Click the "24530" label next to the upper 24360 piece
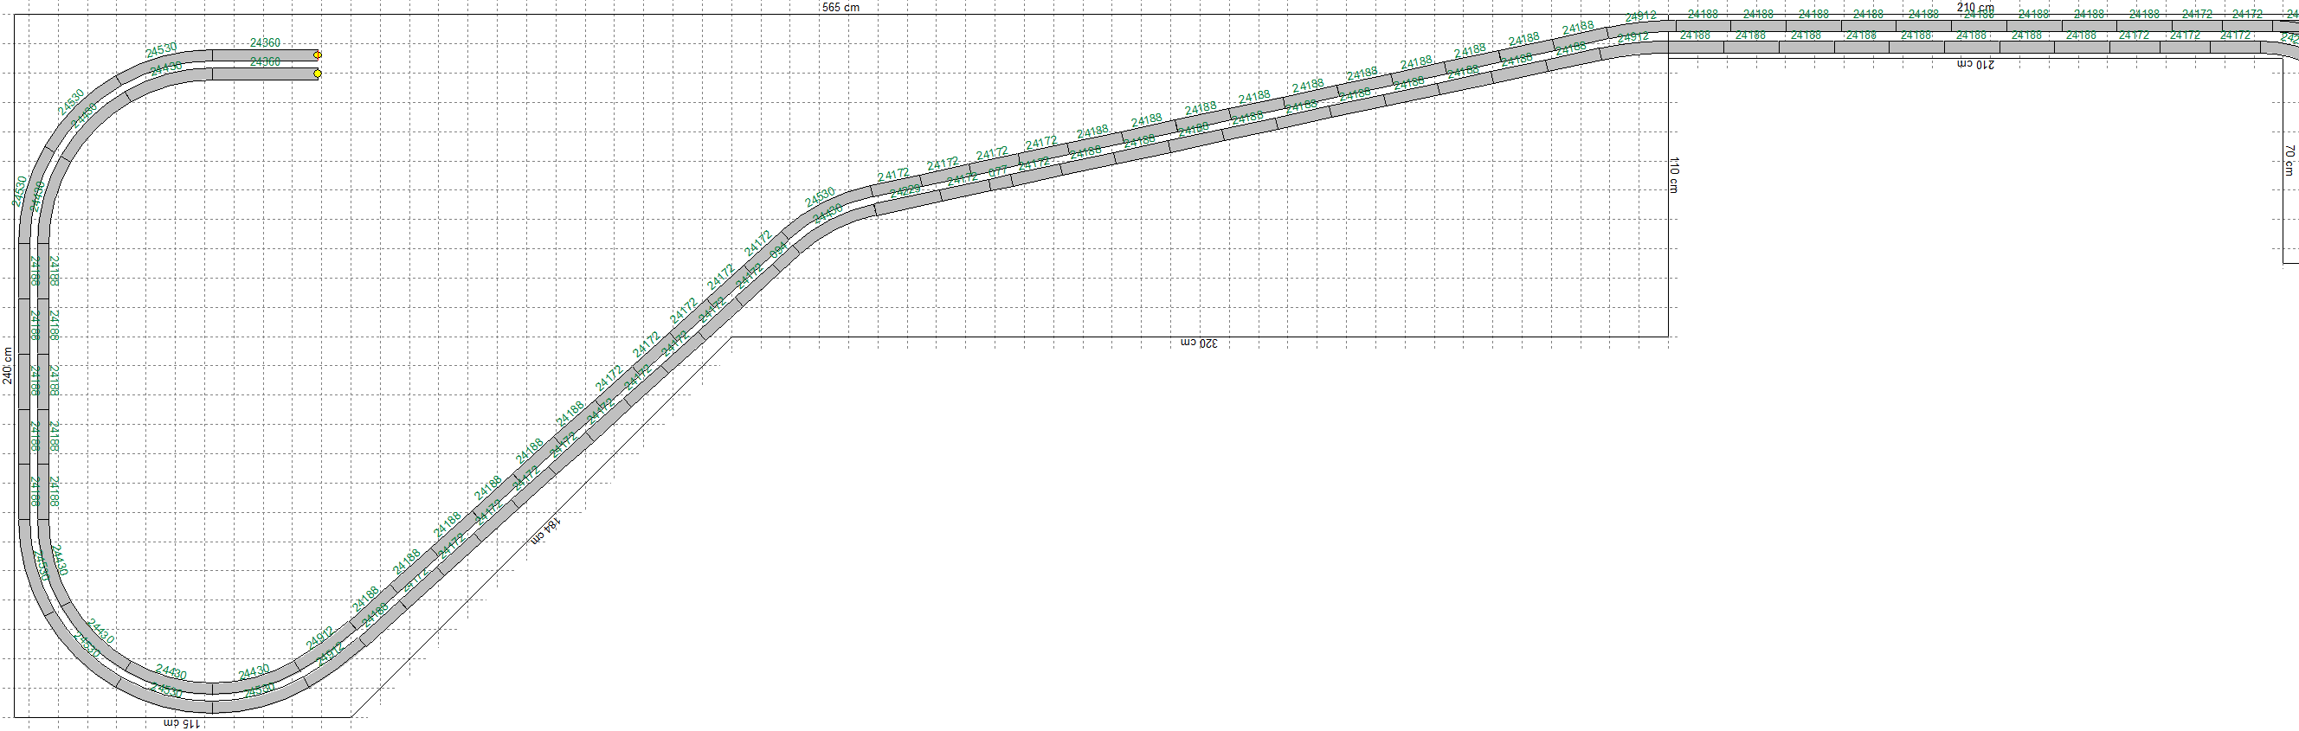Viewport: 2299px width, 731px height. click(x=162, y=50)
